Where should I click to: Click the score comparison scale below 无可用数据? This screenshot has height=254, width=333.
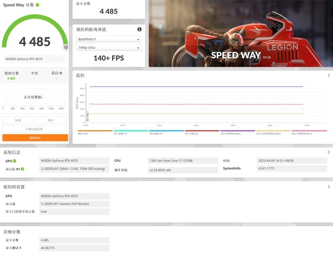pos(34,106)
